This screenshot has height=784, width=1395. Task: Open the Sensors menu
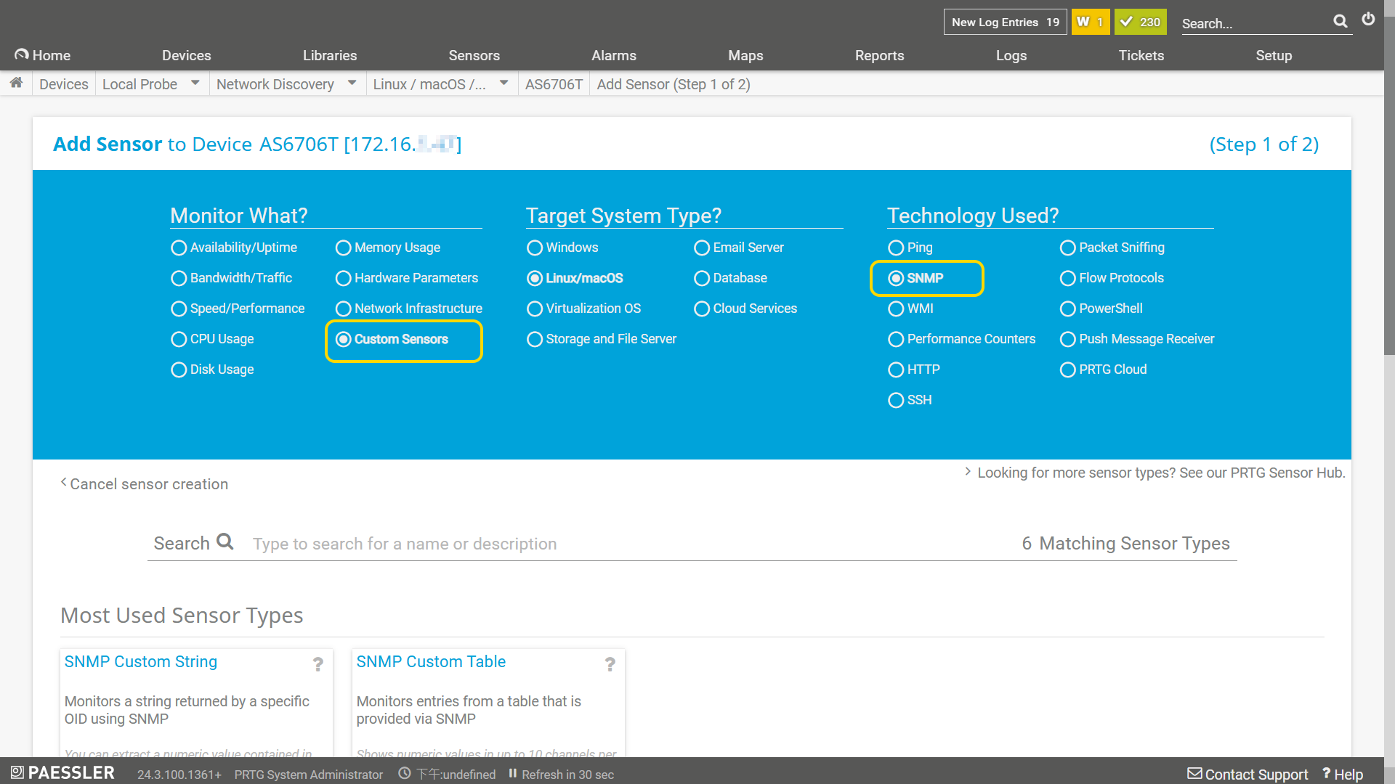pos(474,55)
